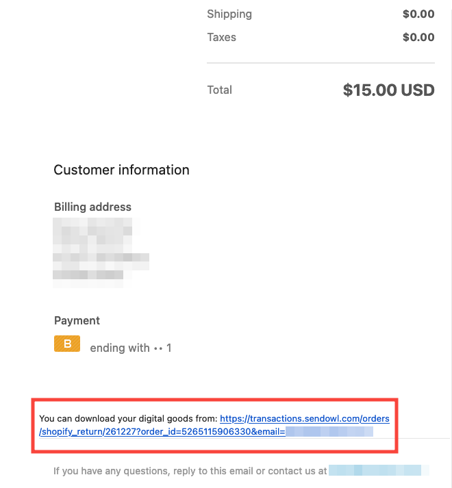Click the blurred billing address block
Screen dimensions: 452x488
pos(101,253)
